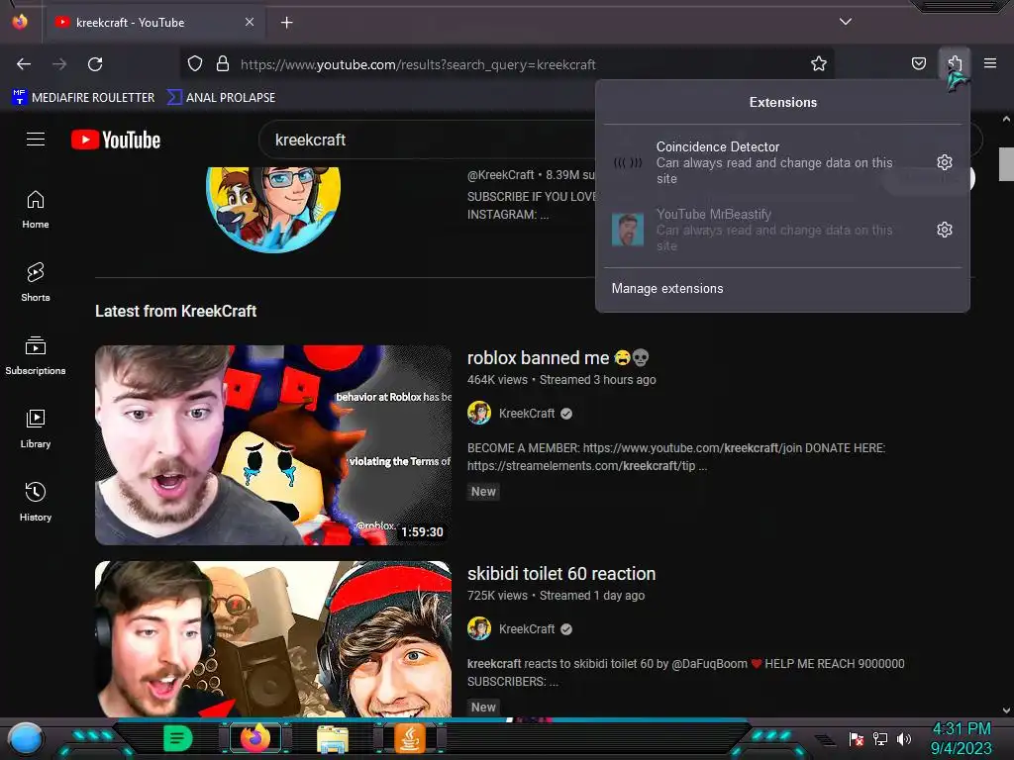Click channel avatar beside roblox banned me
The image size is (1014, 760).
coord(479,413)
